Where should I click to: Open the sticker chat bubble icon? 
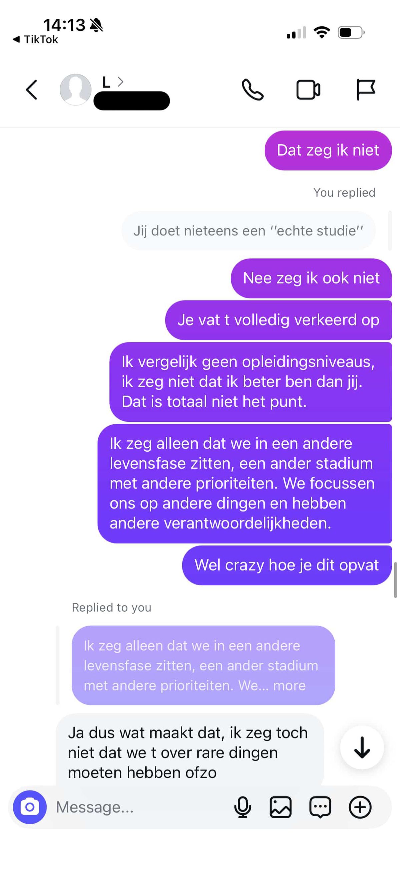[320, 807]
